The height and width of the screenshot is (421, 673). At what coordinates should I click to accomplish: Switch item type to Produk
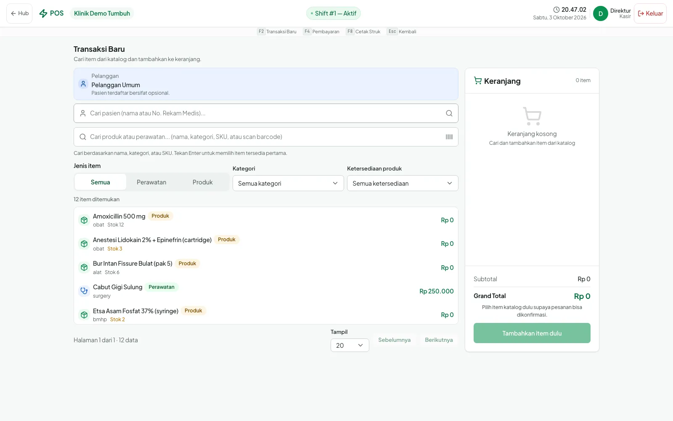tap(203, 182)
